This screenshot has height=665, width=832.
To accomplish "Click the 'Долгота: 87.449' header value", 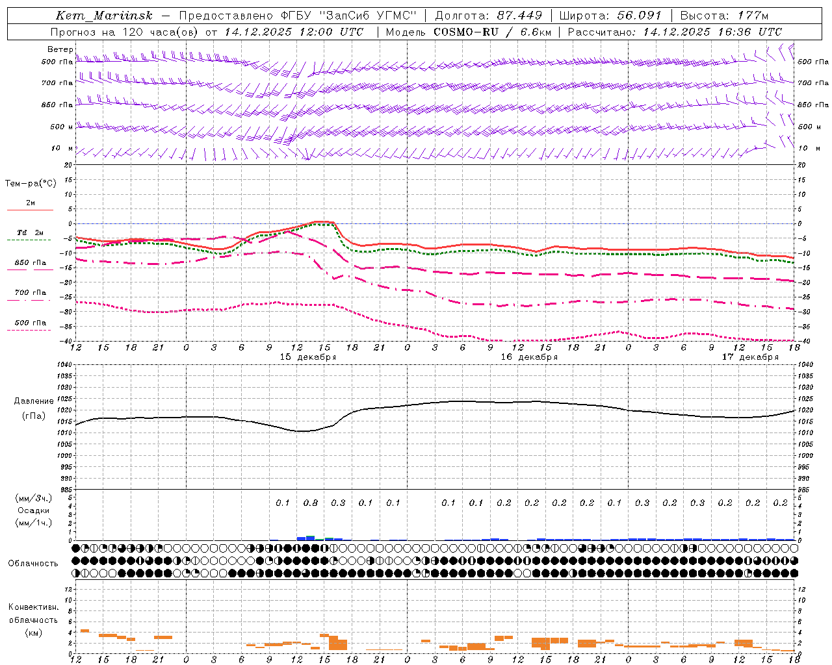I will tap(489, 16).
